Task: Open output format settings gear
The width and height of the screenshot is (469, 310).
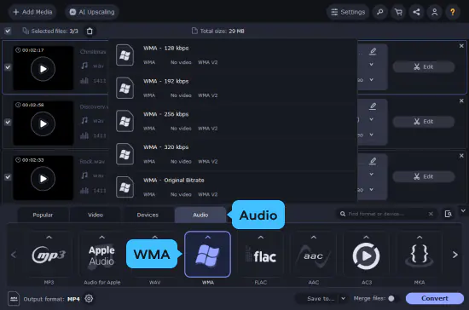Action: pos(89,298)
